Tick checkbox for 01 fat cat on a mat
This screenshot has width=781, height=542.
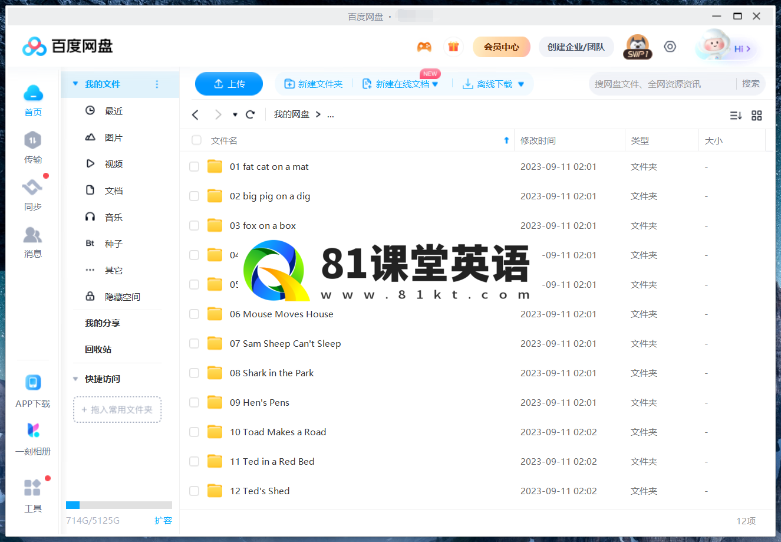194,167
